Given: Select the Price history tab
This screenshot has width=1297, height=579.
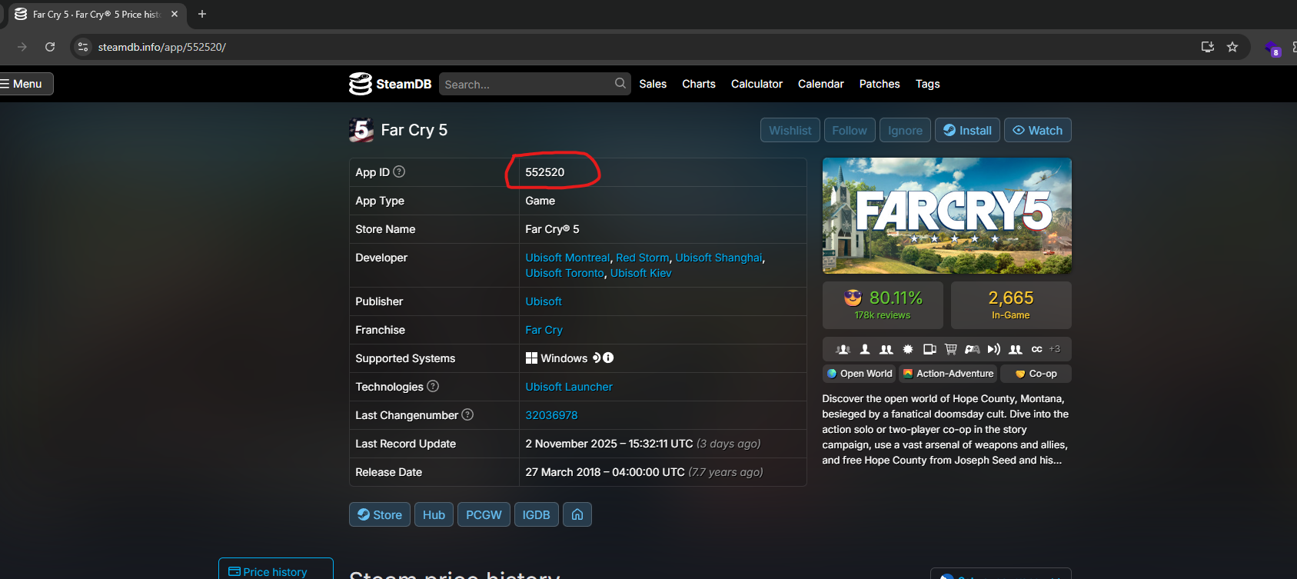Looking at the screenshot, I should tap(276, 569).
